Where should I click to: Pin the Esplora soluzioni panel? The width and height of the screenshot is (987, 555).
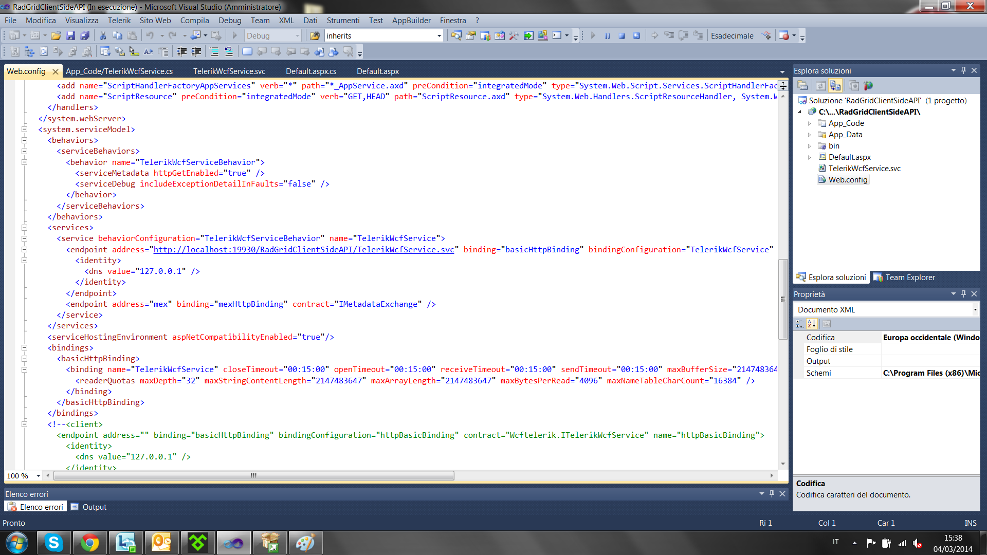(x=964, y=70)
